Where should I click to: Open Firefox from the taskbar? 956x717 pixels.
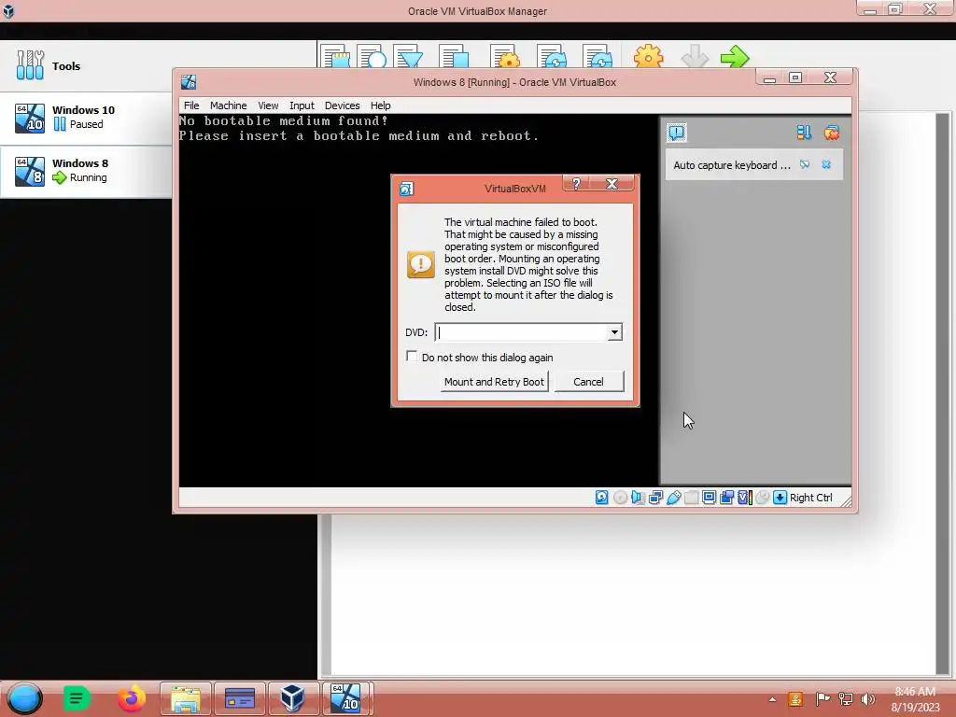131,698
